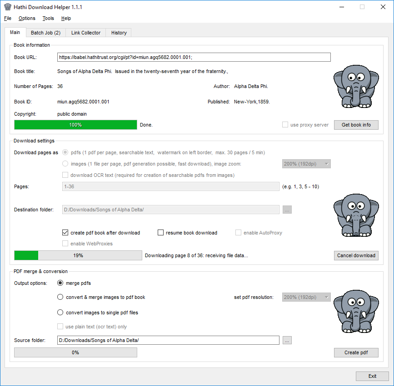Click the Source folder path field

coord(168,340)
